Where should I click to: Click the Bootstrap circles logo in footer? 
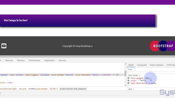(x=162, y=46)
